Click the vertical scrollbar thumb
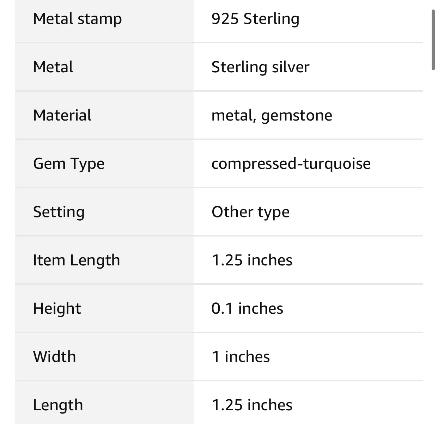 coord(433,40)
